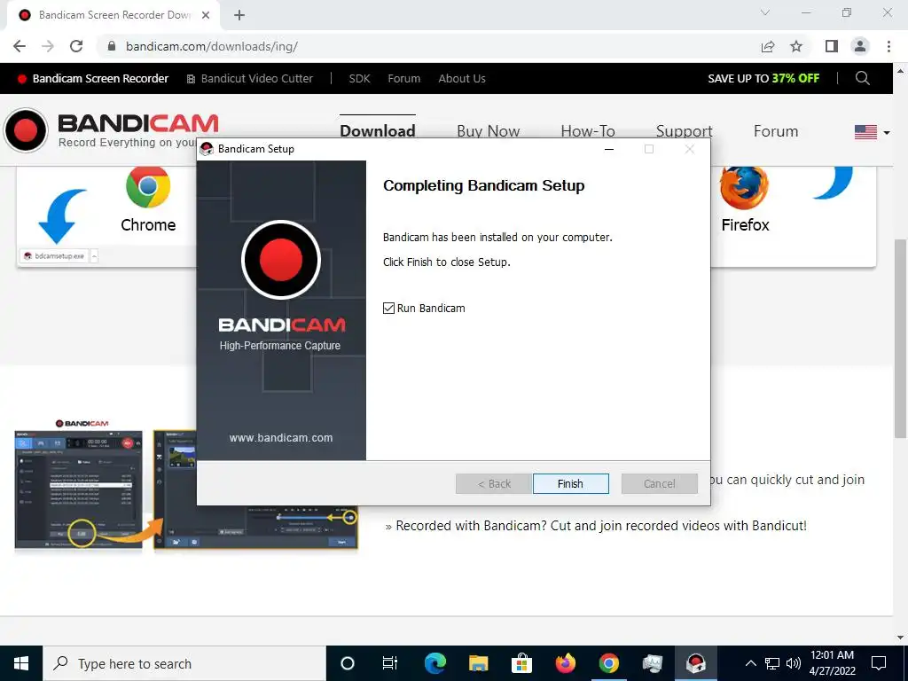Click Finish in Bandicam Setup
Viewport: 908px width, 681px height.
point(570,483)
